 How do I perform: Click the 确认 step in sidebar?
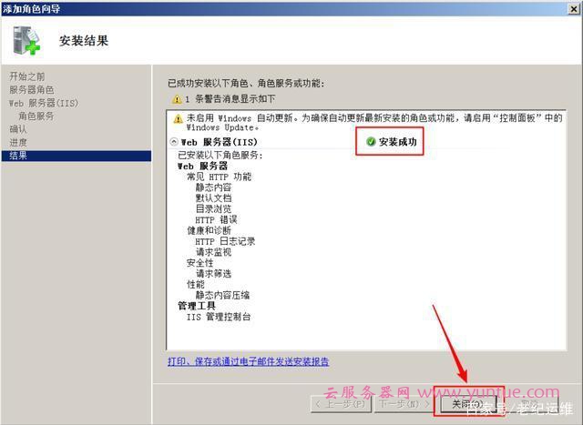coord(18,129)
